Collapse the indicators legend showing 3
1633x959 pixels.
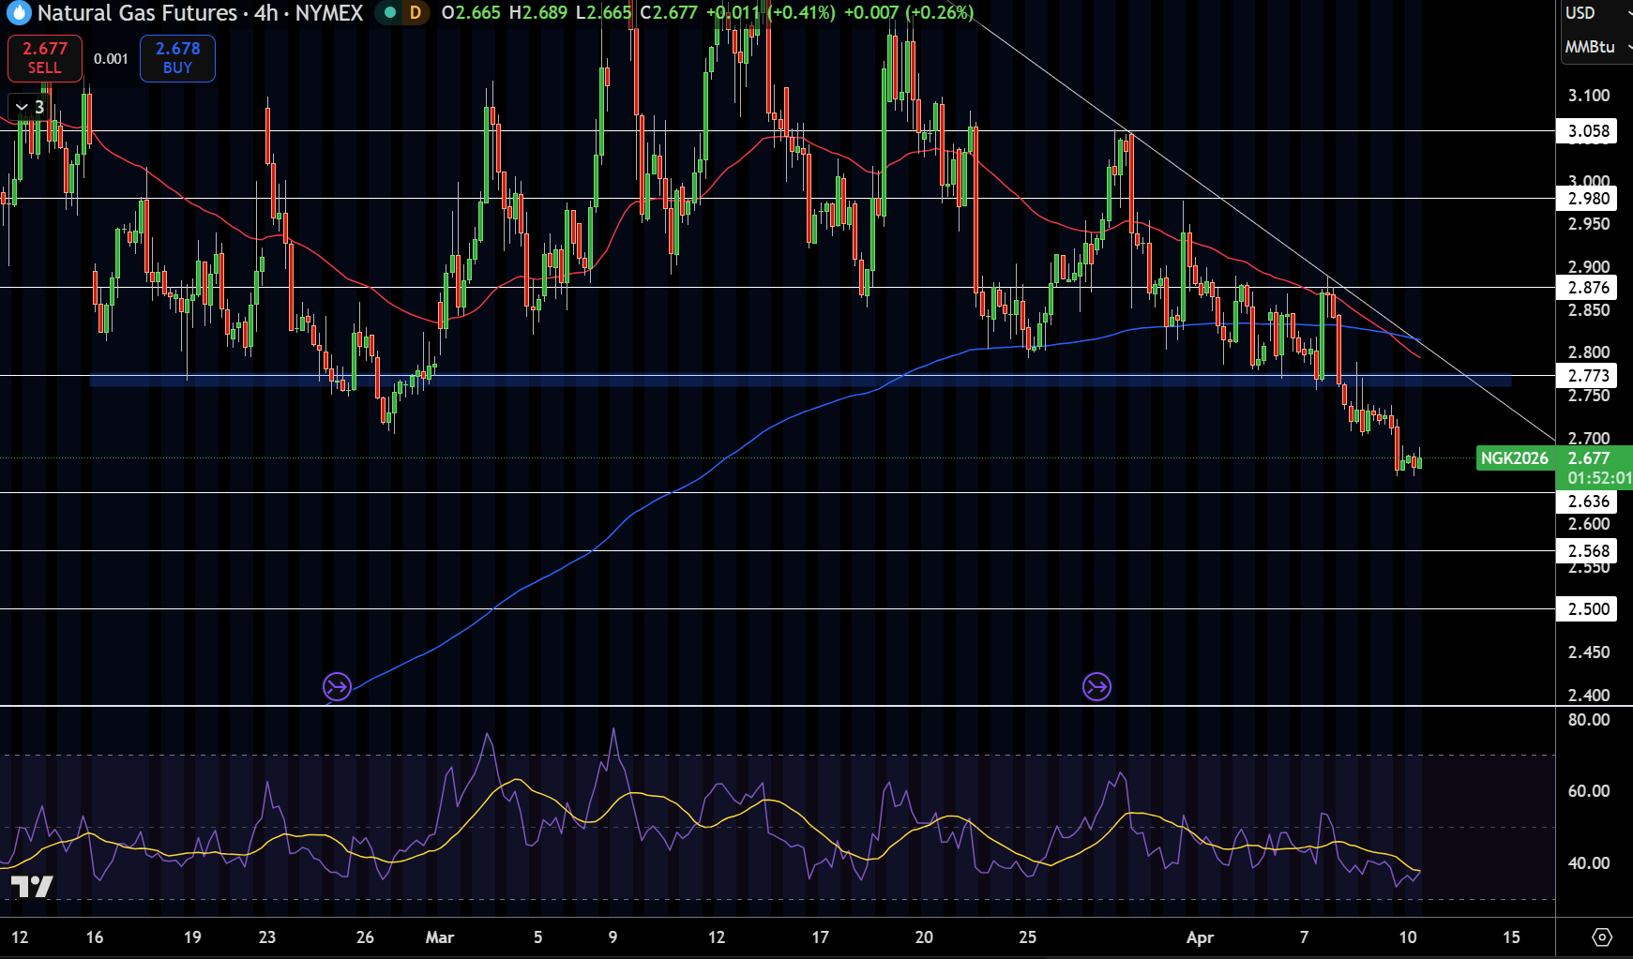tap(29, 107)
